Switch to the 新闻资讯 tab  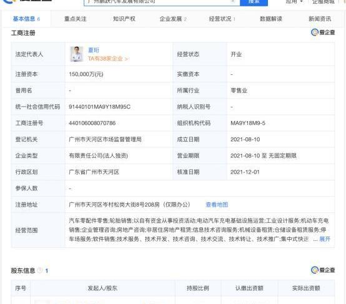pos(320,19)
